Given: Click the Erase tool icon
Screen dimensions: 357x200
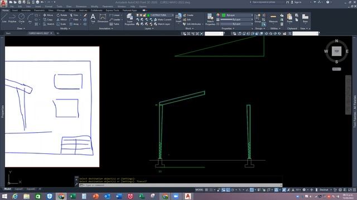Looking at the screenshot, I should 85,15.
